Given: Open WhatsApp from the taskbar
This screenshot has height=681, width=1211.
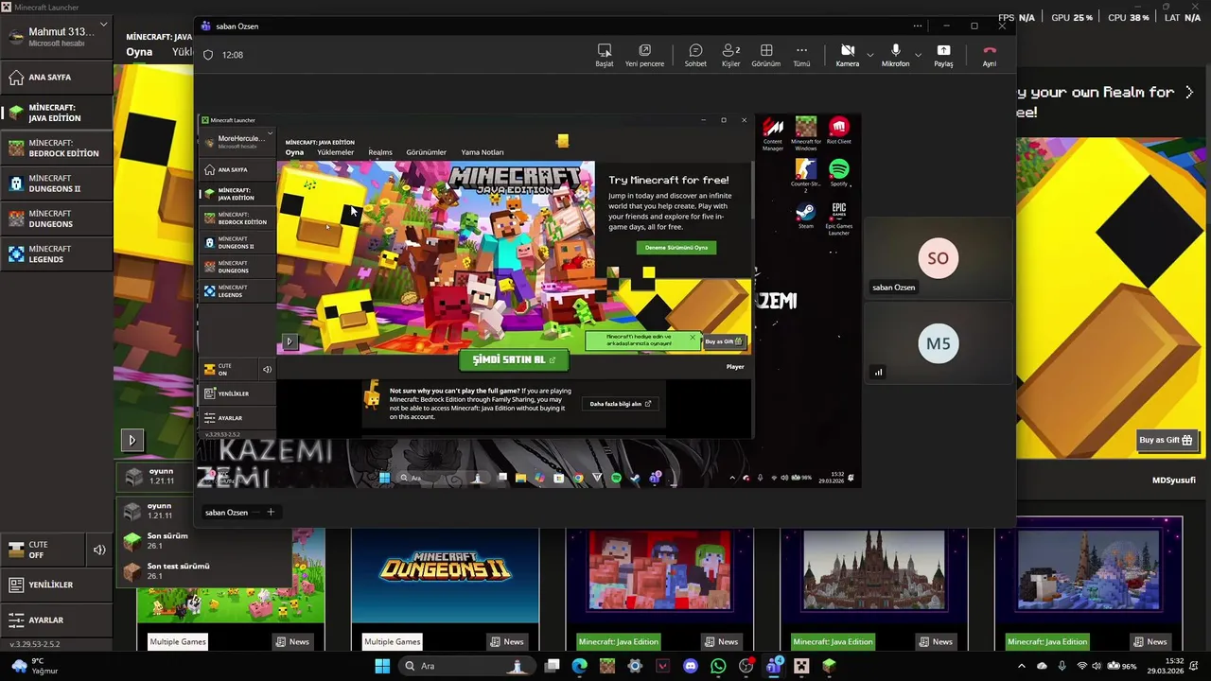Looking at the screenshot, I should coord(718,666).
